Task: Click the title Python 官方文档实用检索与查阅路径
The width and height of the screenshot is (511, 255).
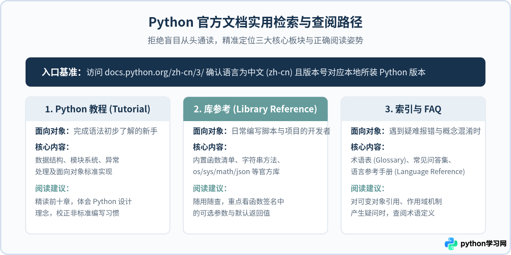Action: click(x=255, y=22)
